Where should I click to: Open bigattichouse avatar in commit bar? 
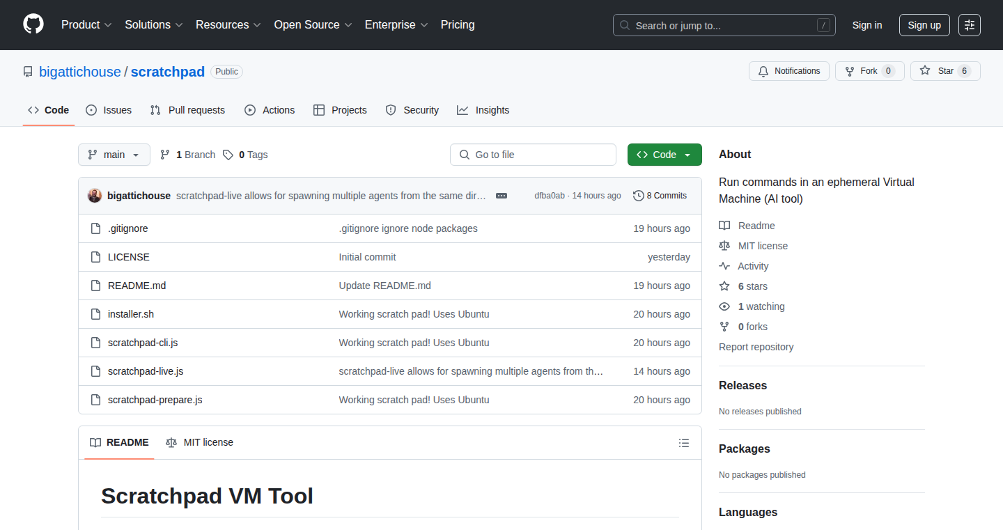tap(95, 196)
